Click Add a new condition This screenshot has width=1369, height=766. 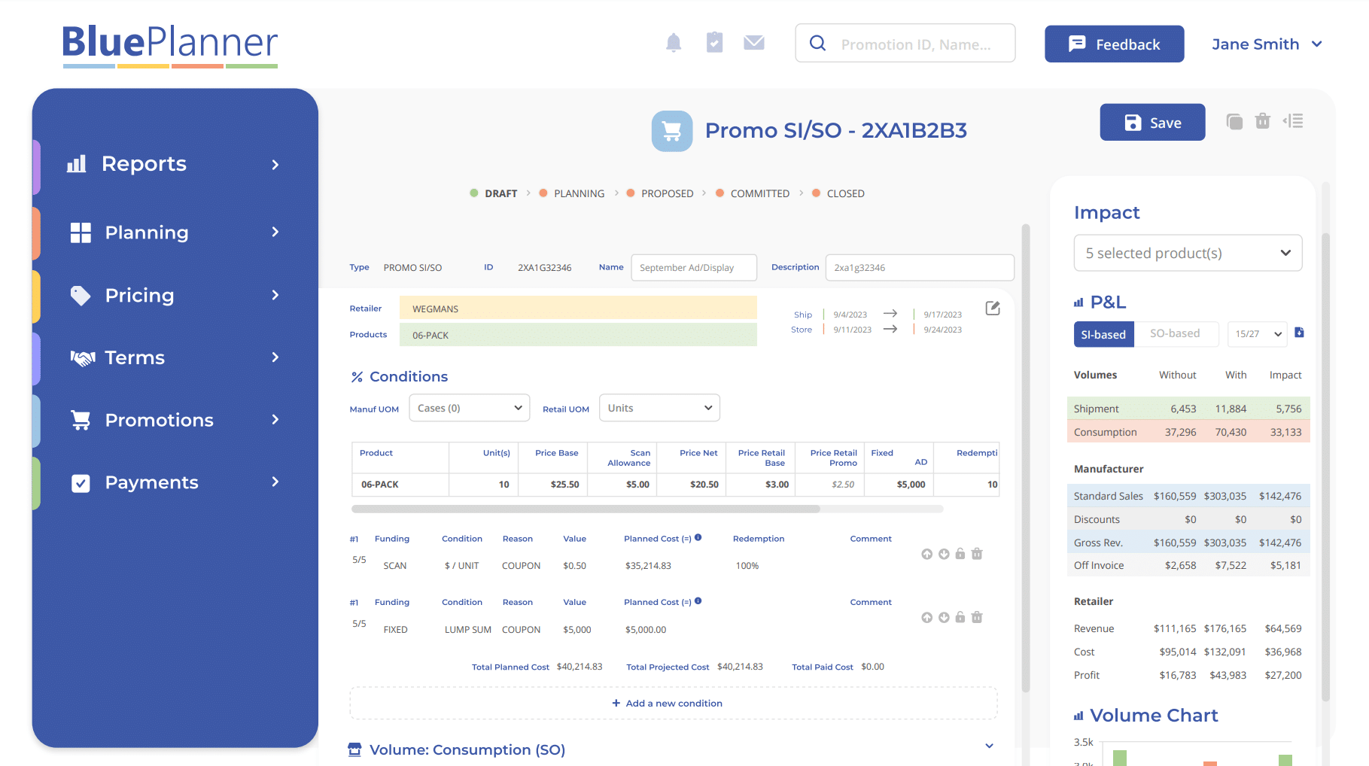click(x=674, y=704)
